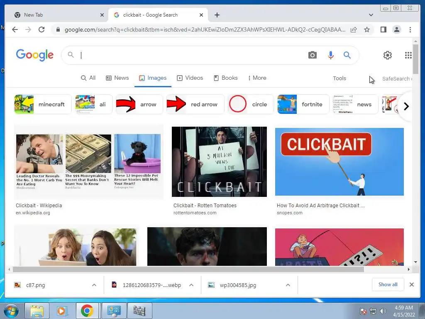The width and height of the screenshot is (425, 319).
Task: Click the browser back arrow
Action: pyautogui.click(x=15, y=29)
